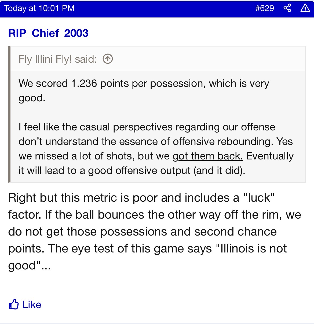Click the "Fly Illini Fly! said:" quote header
Image resolution: width=314 pixels, height=324 pixels.
pyautogui.click(x=58, y=59)
